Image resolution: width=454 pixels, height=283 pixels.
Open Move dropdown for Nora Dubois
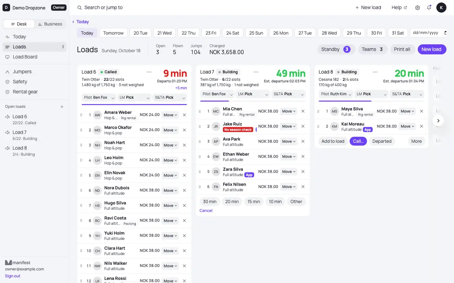pos(170,191)
